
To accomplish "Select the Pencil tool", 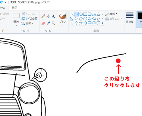I will coord(43,16).
